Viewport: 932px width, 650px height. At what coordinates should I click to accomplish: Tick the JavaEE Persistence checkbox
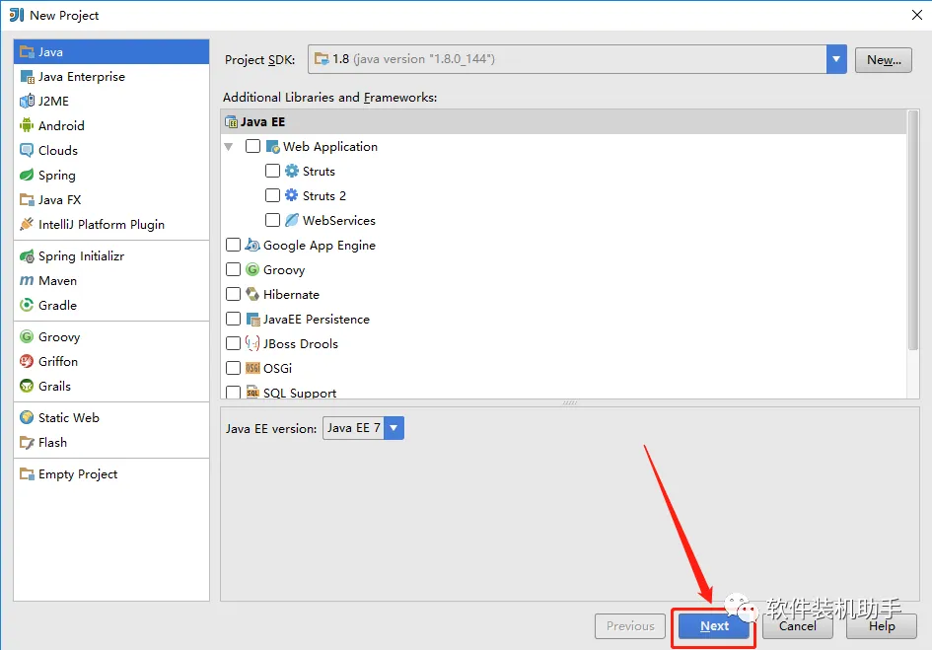point(233,320)
